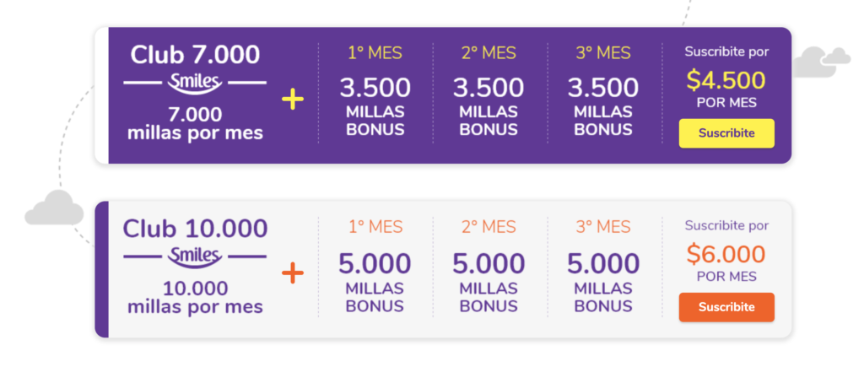Click the Smiles logo in Club 7.000 card
Viewport: 864px width, 367px height.
(195, 84)
